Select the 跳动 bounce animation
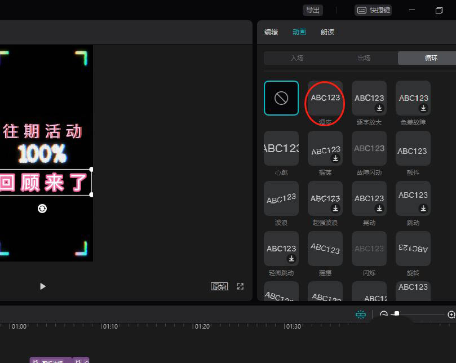This screenshot has height=363, width=456. pos(413,198)
